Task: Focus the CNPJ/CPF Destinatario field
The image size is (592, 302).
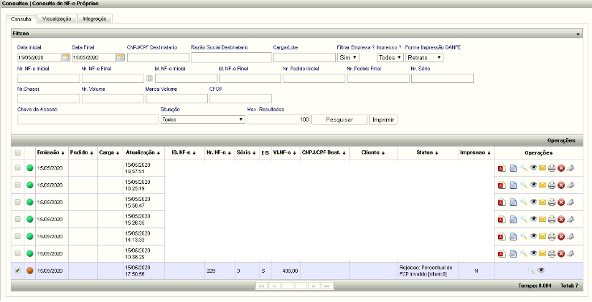Action: [158, 58]
